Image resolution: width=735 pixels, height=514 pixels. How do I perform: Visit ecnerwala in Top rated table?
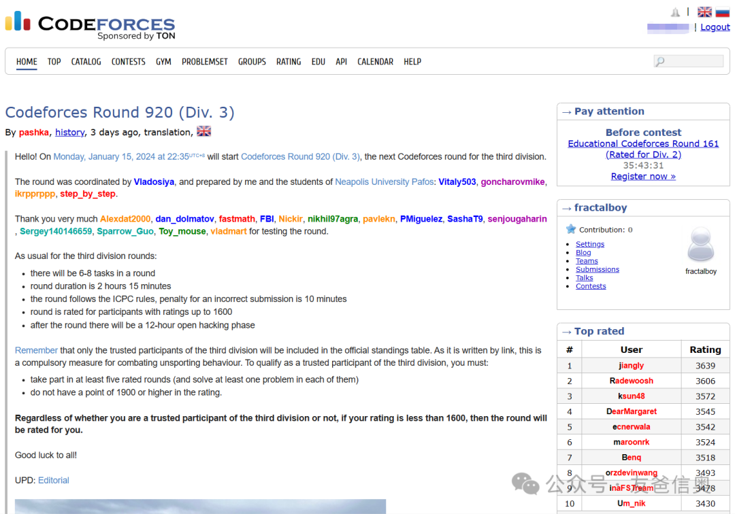click(x=631, y=427)
